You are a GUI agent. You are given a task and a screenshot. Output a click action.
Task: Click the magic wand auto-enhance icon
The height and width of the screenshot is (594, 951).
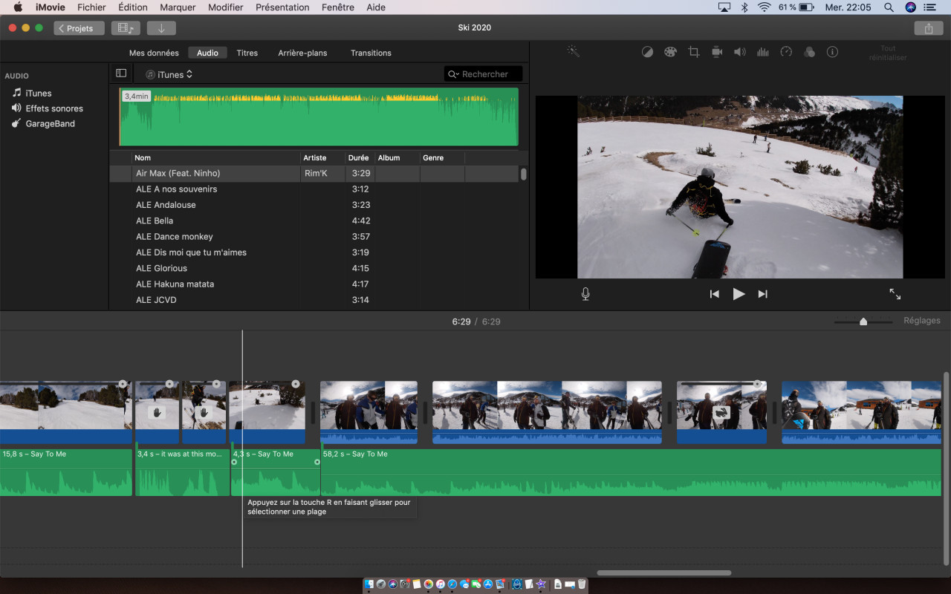(x=573, y=52)
